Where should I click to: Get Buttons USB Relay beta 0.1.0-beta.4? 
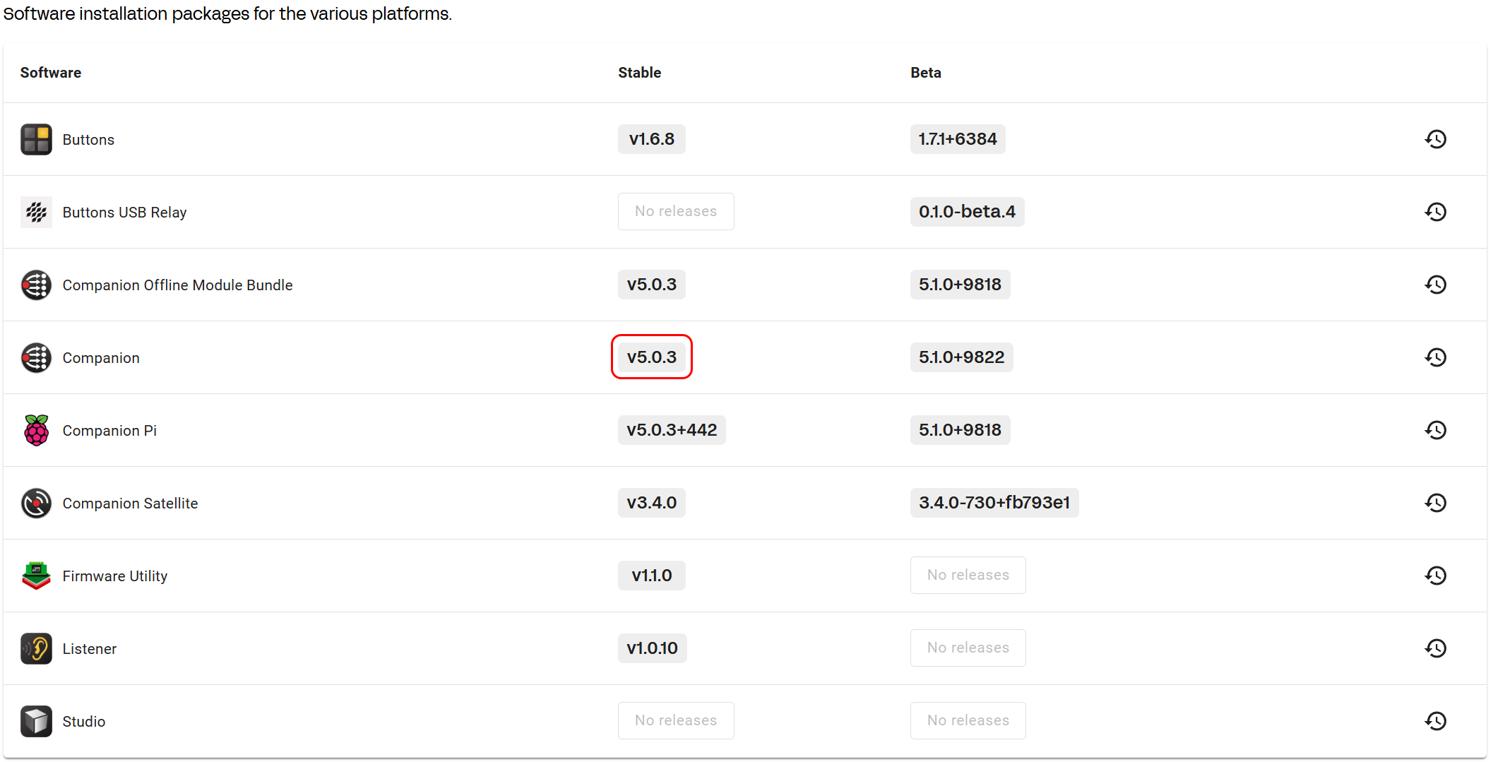tap(968, 212)
